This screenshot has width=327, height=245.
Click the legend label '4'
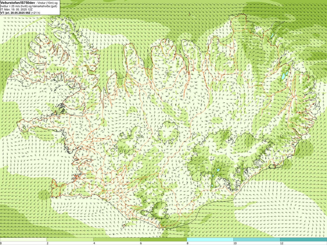[94, 243]
